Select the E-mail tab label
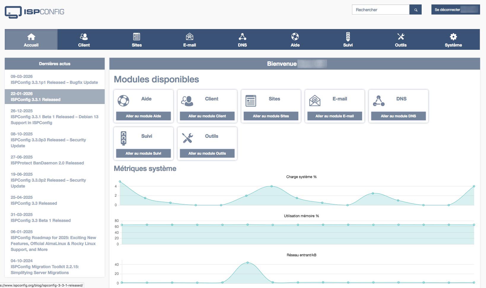Screen dimensions: 486x288 pos(189,45)
